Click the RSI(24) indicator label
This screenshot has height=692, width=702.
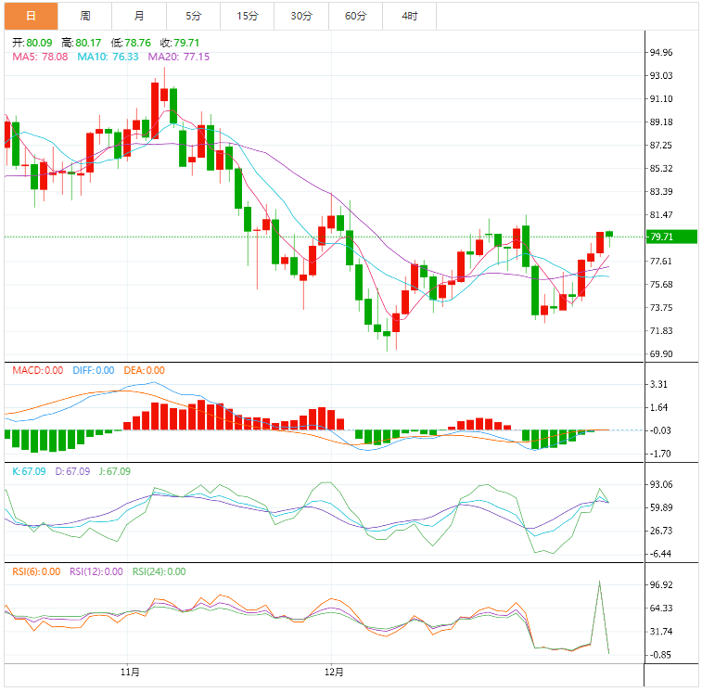(x=159, y=571)
